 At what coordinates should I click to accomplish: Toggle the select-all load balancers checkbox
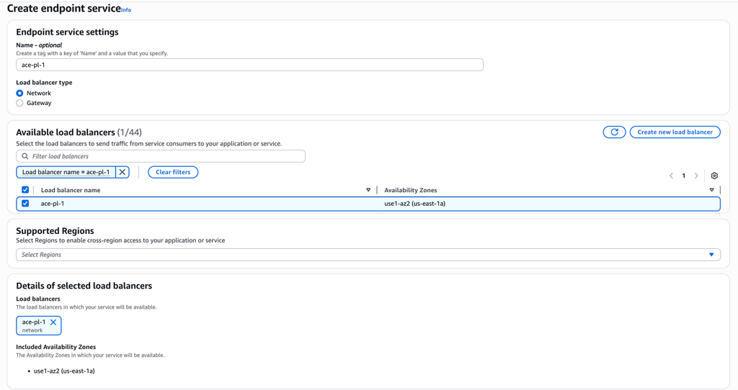[25, 190]
